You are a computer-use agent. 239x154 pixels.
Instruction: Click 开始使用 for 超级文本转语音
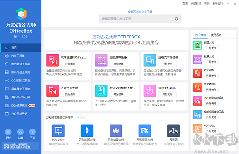click(167, 64)
